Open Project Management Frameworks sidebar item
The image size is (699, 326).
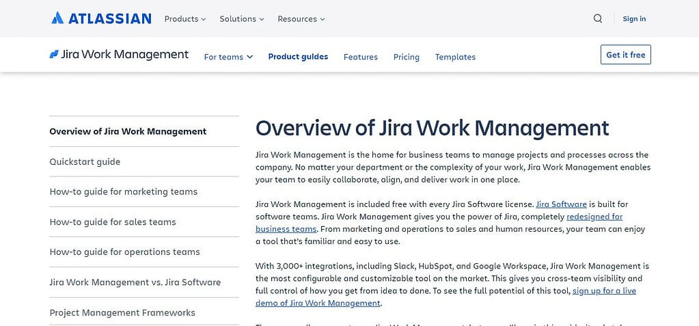[144, 312]
